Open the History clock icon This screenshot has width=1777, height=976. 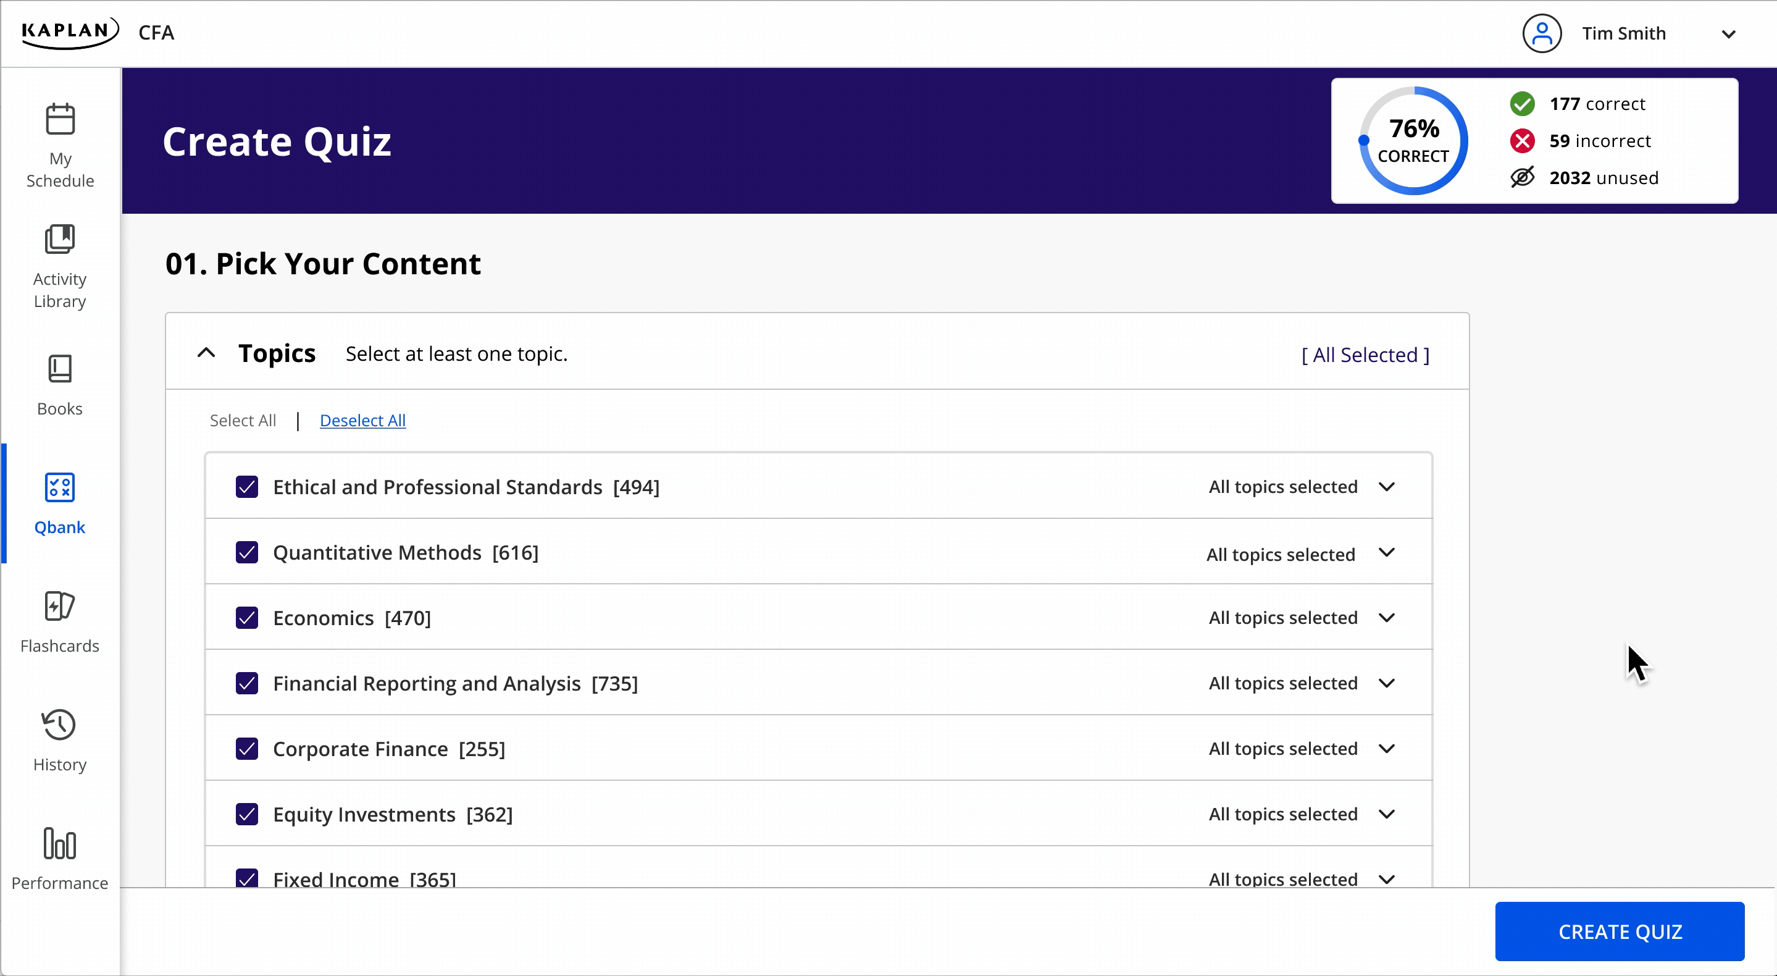click(59, 725)
